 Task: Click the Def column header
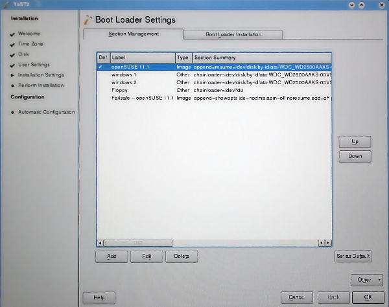tap(103, 58)
